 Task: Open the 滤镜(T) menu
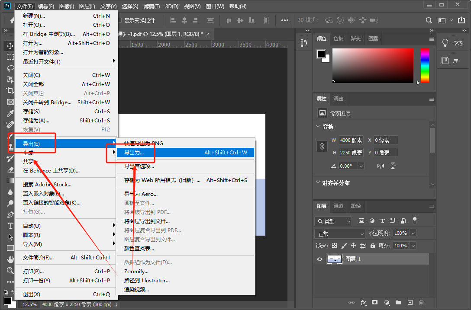151,6
